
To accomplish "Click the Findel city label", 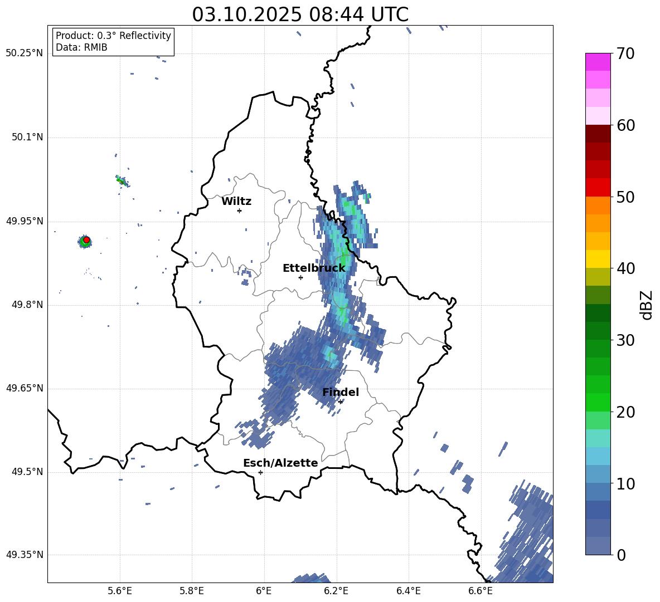I will (341, 392).
